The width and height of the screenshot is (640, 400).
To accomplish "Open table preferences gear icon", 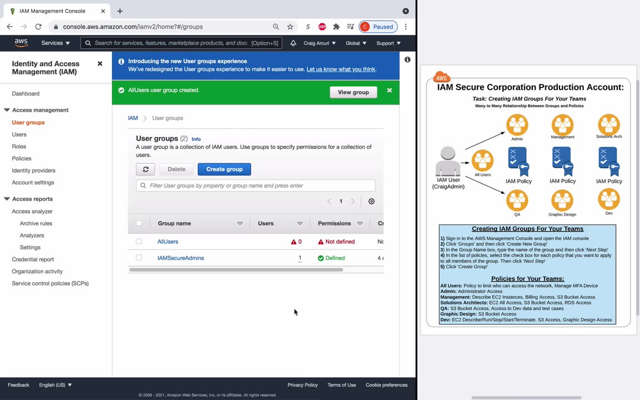I will (372, 201).
